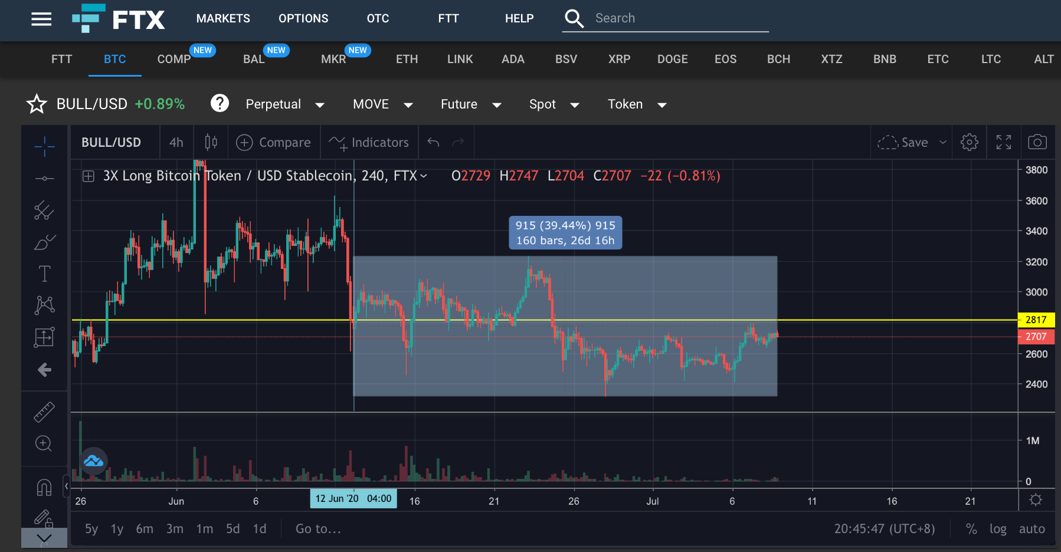Set chart range to 1m
The height and width of the screenshot is (552, 1061).
pos(205,529)
